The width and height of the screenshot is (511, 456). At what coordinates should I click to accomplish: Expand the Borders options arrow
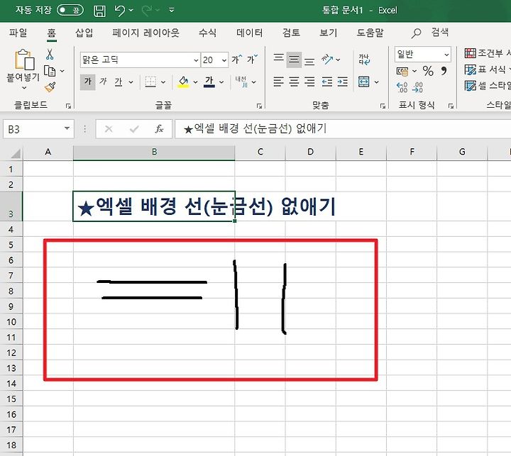click(x=163, y=82)
